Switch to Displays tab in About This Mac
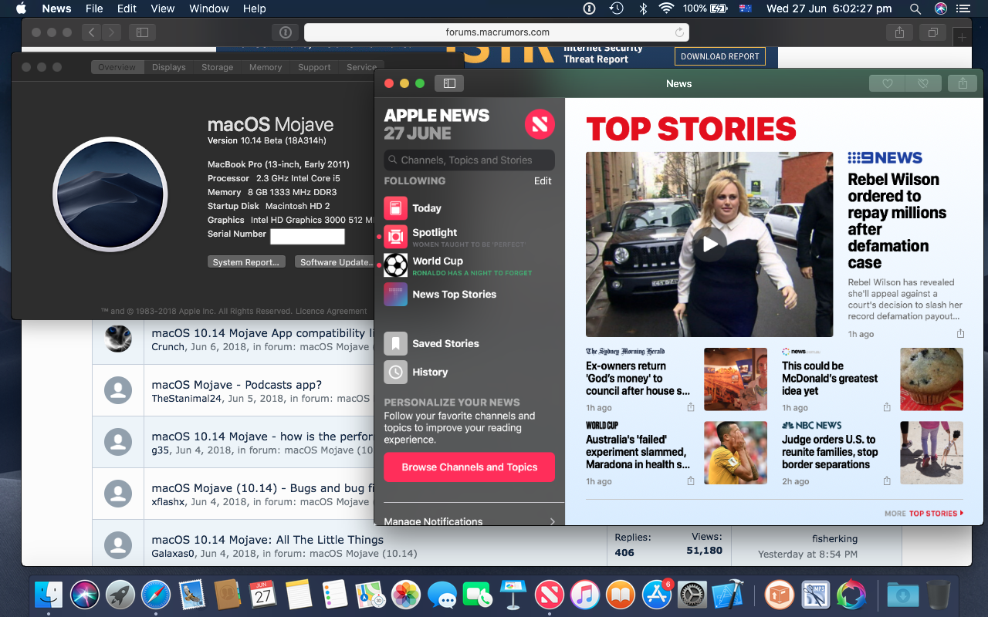988x617 pixels. click(169, 67)
